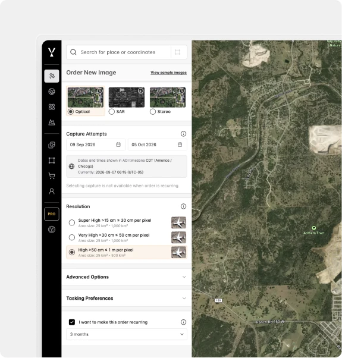Open the atom-shaped icon in sidebar
The width and height of the screenshot is (342, 358).
click(52, 107)
